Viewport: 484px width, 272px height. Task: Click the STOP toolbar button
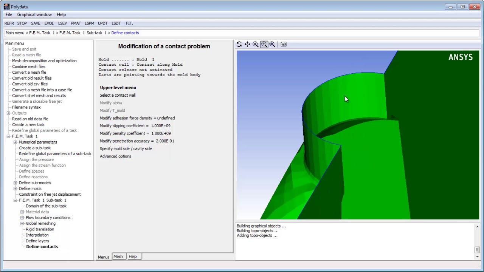(x=22, y=23)
